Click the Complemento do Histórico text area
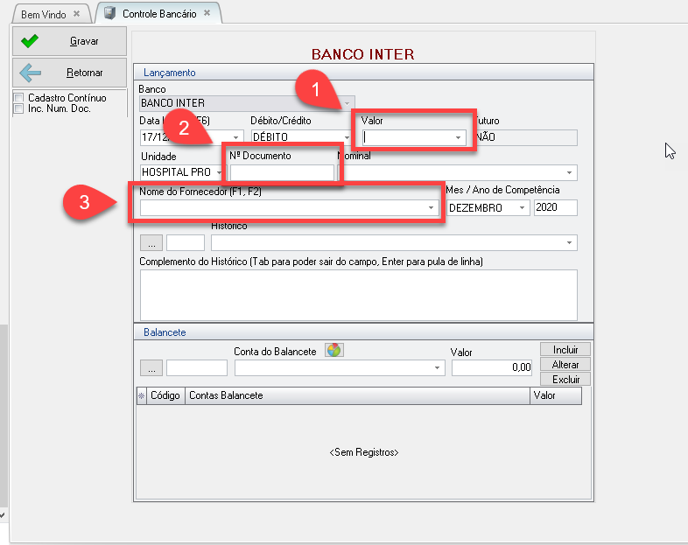The image size is (688, 545). click(x=358, y=295)
